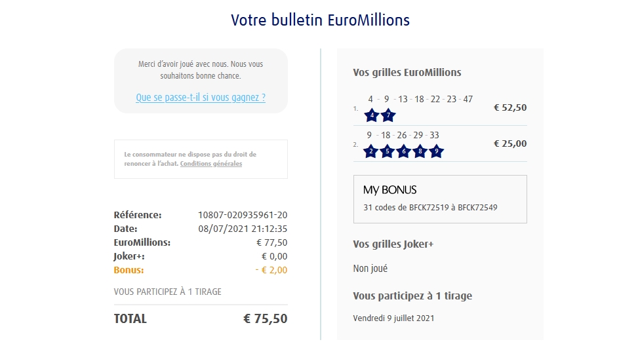Screen dimensions: 638x344
Task: Open "Que se passe-t-il si vous gagnez ?" link
Action: 201,98
